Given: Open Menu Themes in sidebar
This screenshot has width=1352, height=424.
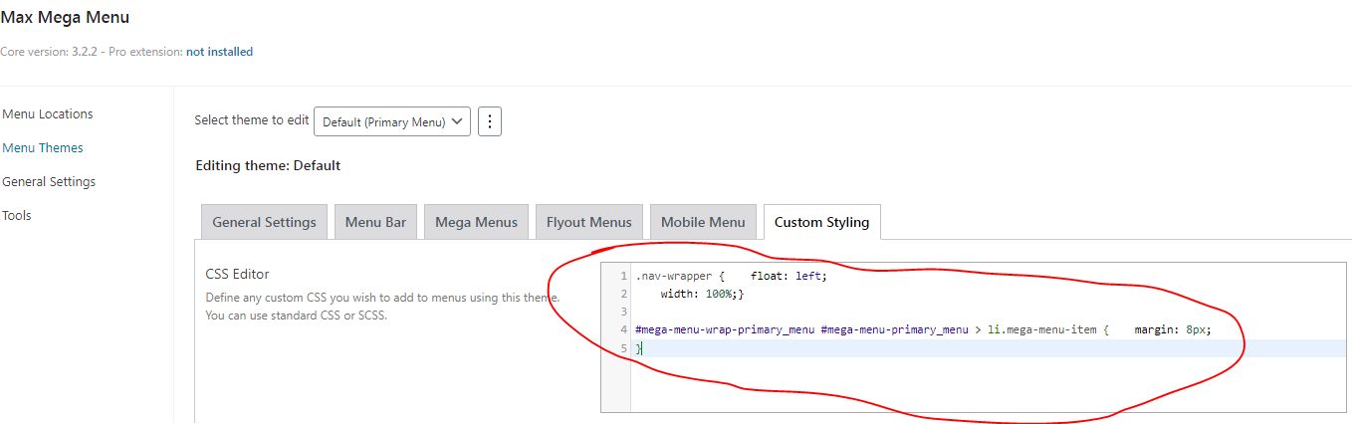Looking at the screenshot, I should point(43,147).
